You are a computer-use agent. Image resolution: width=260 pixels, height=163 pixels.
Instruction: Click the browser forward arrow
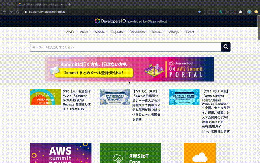click(x=11, y=12)
